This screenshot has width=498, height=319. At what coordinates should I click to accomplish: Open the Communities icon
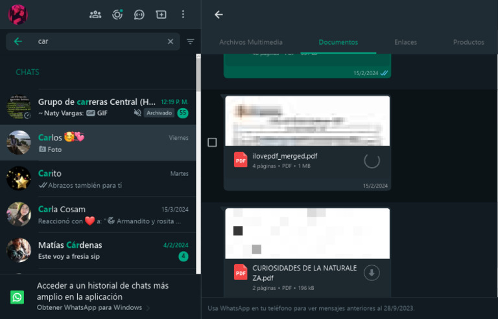click(x=95, y=15)
